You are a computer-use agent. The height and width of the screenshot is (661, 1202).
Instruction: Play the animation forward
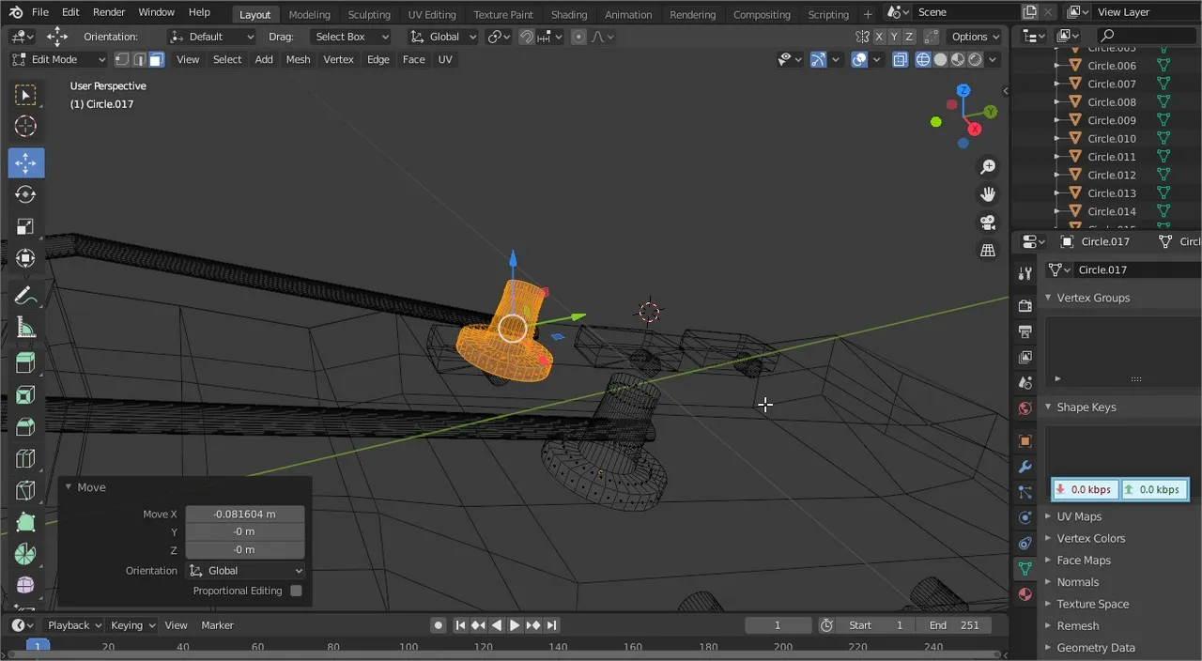pos(515,625)
